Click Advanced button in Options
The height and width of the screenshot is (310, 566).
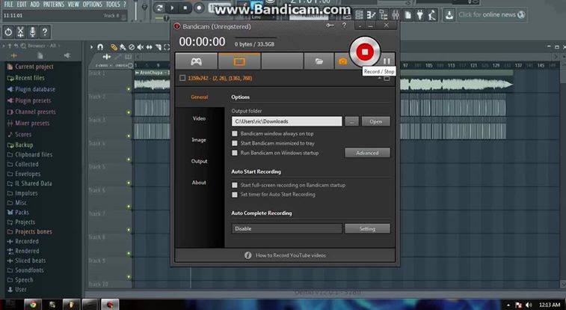[367, 153]
